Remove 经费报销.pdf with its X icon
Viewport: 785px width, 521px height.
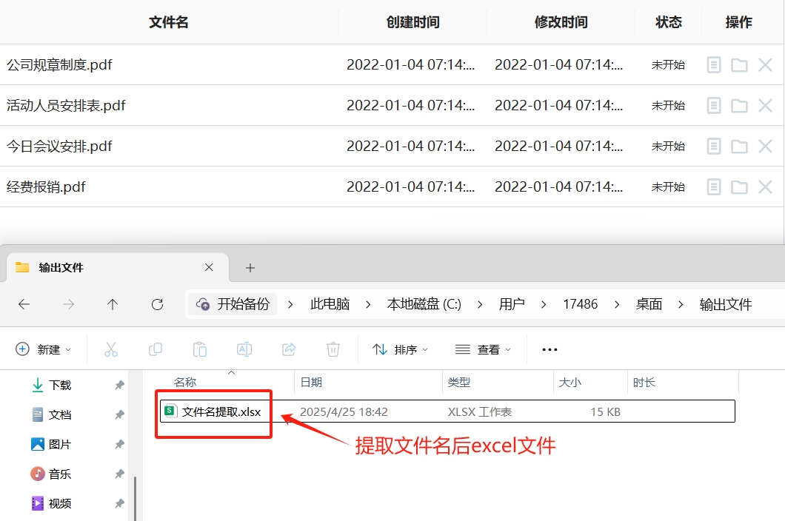click(765, 187)
